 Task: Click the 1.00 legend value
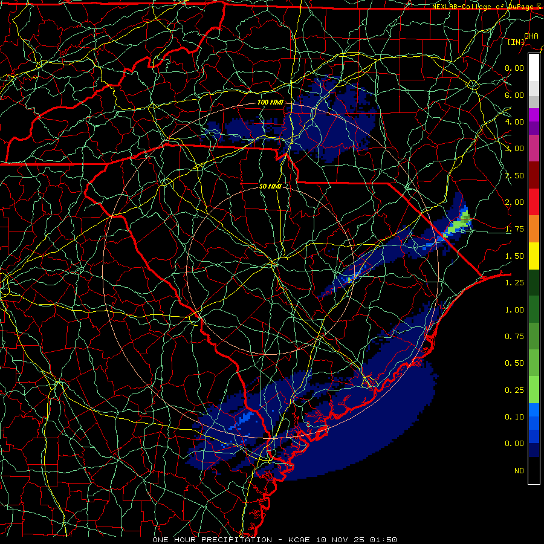514,310
